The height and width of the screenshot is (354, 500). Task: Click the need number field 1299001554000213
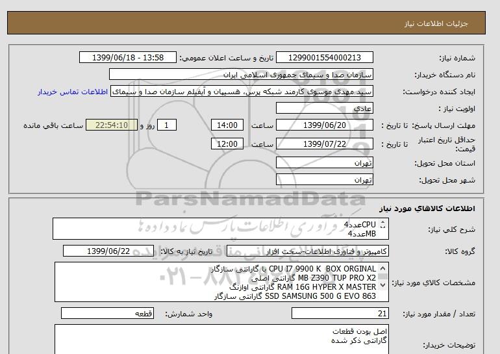point(325,58)
